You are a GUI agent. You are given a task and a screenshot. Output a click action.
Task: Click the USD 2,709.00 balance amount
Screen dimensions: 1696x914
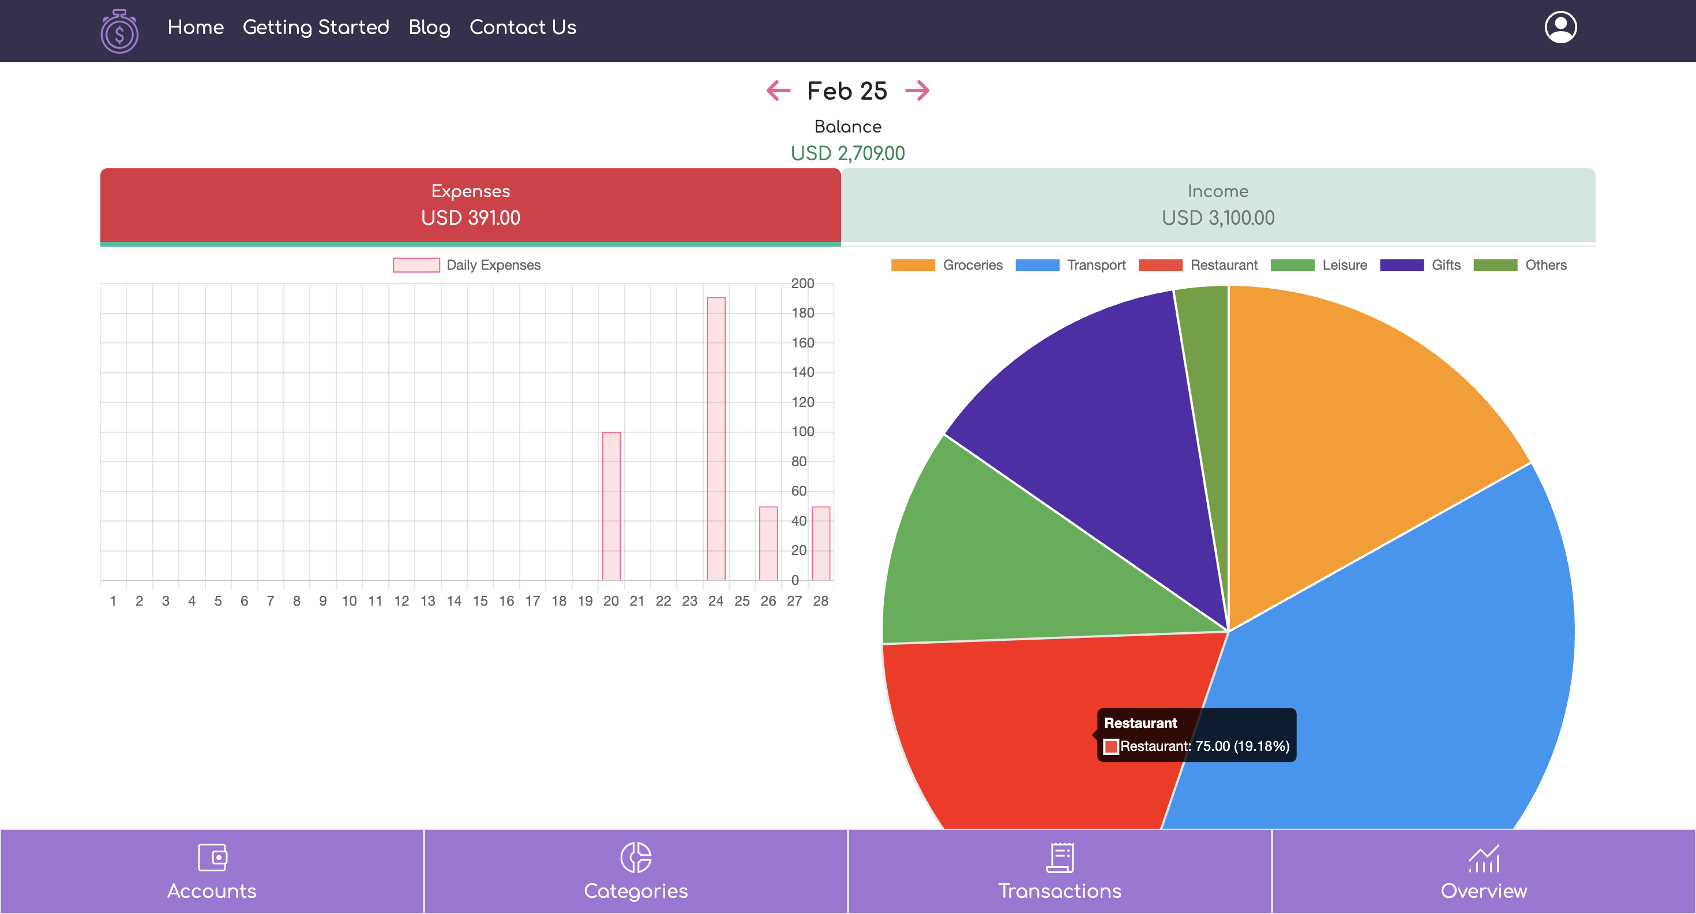pyautogui.click(x=847, y=153)
